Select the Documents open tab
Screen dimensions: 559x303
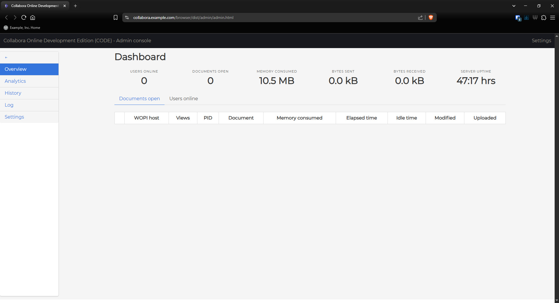click(139, 98)
